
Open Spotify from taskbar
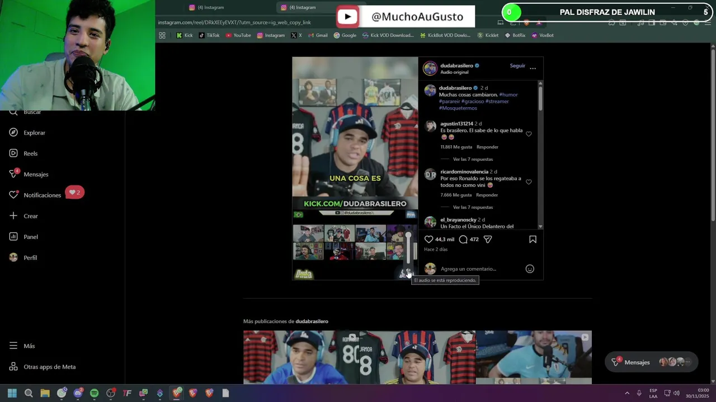94,394
